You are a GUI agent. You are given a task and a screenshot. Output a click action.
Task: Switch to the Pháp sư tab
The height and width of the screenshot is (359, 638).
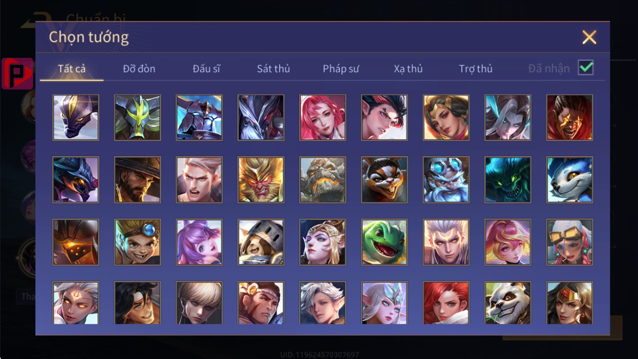[x=341, y=69]
